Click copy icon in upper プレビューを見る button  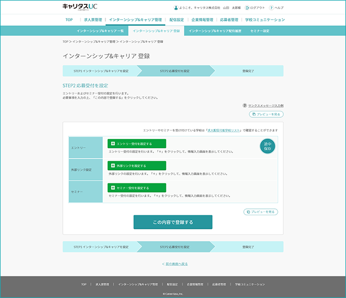pos(254,114)
